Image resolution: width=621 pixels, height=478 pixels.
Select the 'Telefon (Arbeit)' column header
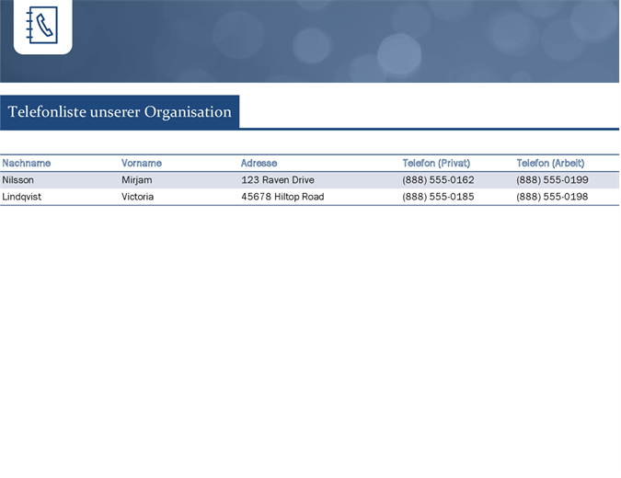pyautogui.click(x=550, y=164)
